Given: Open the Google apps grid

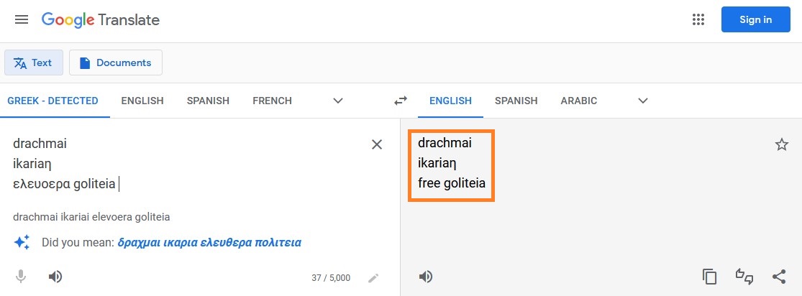Looking at the screenshot, I should click(x=698, y=19).
